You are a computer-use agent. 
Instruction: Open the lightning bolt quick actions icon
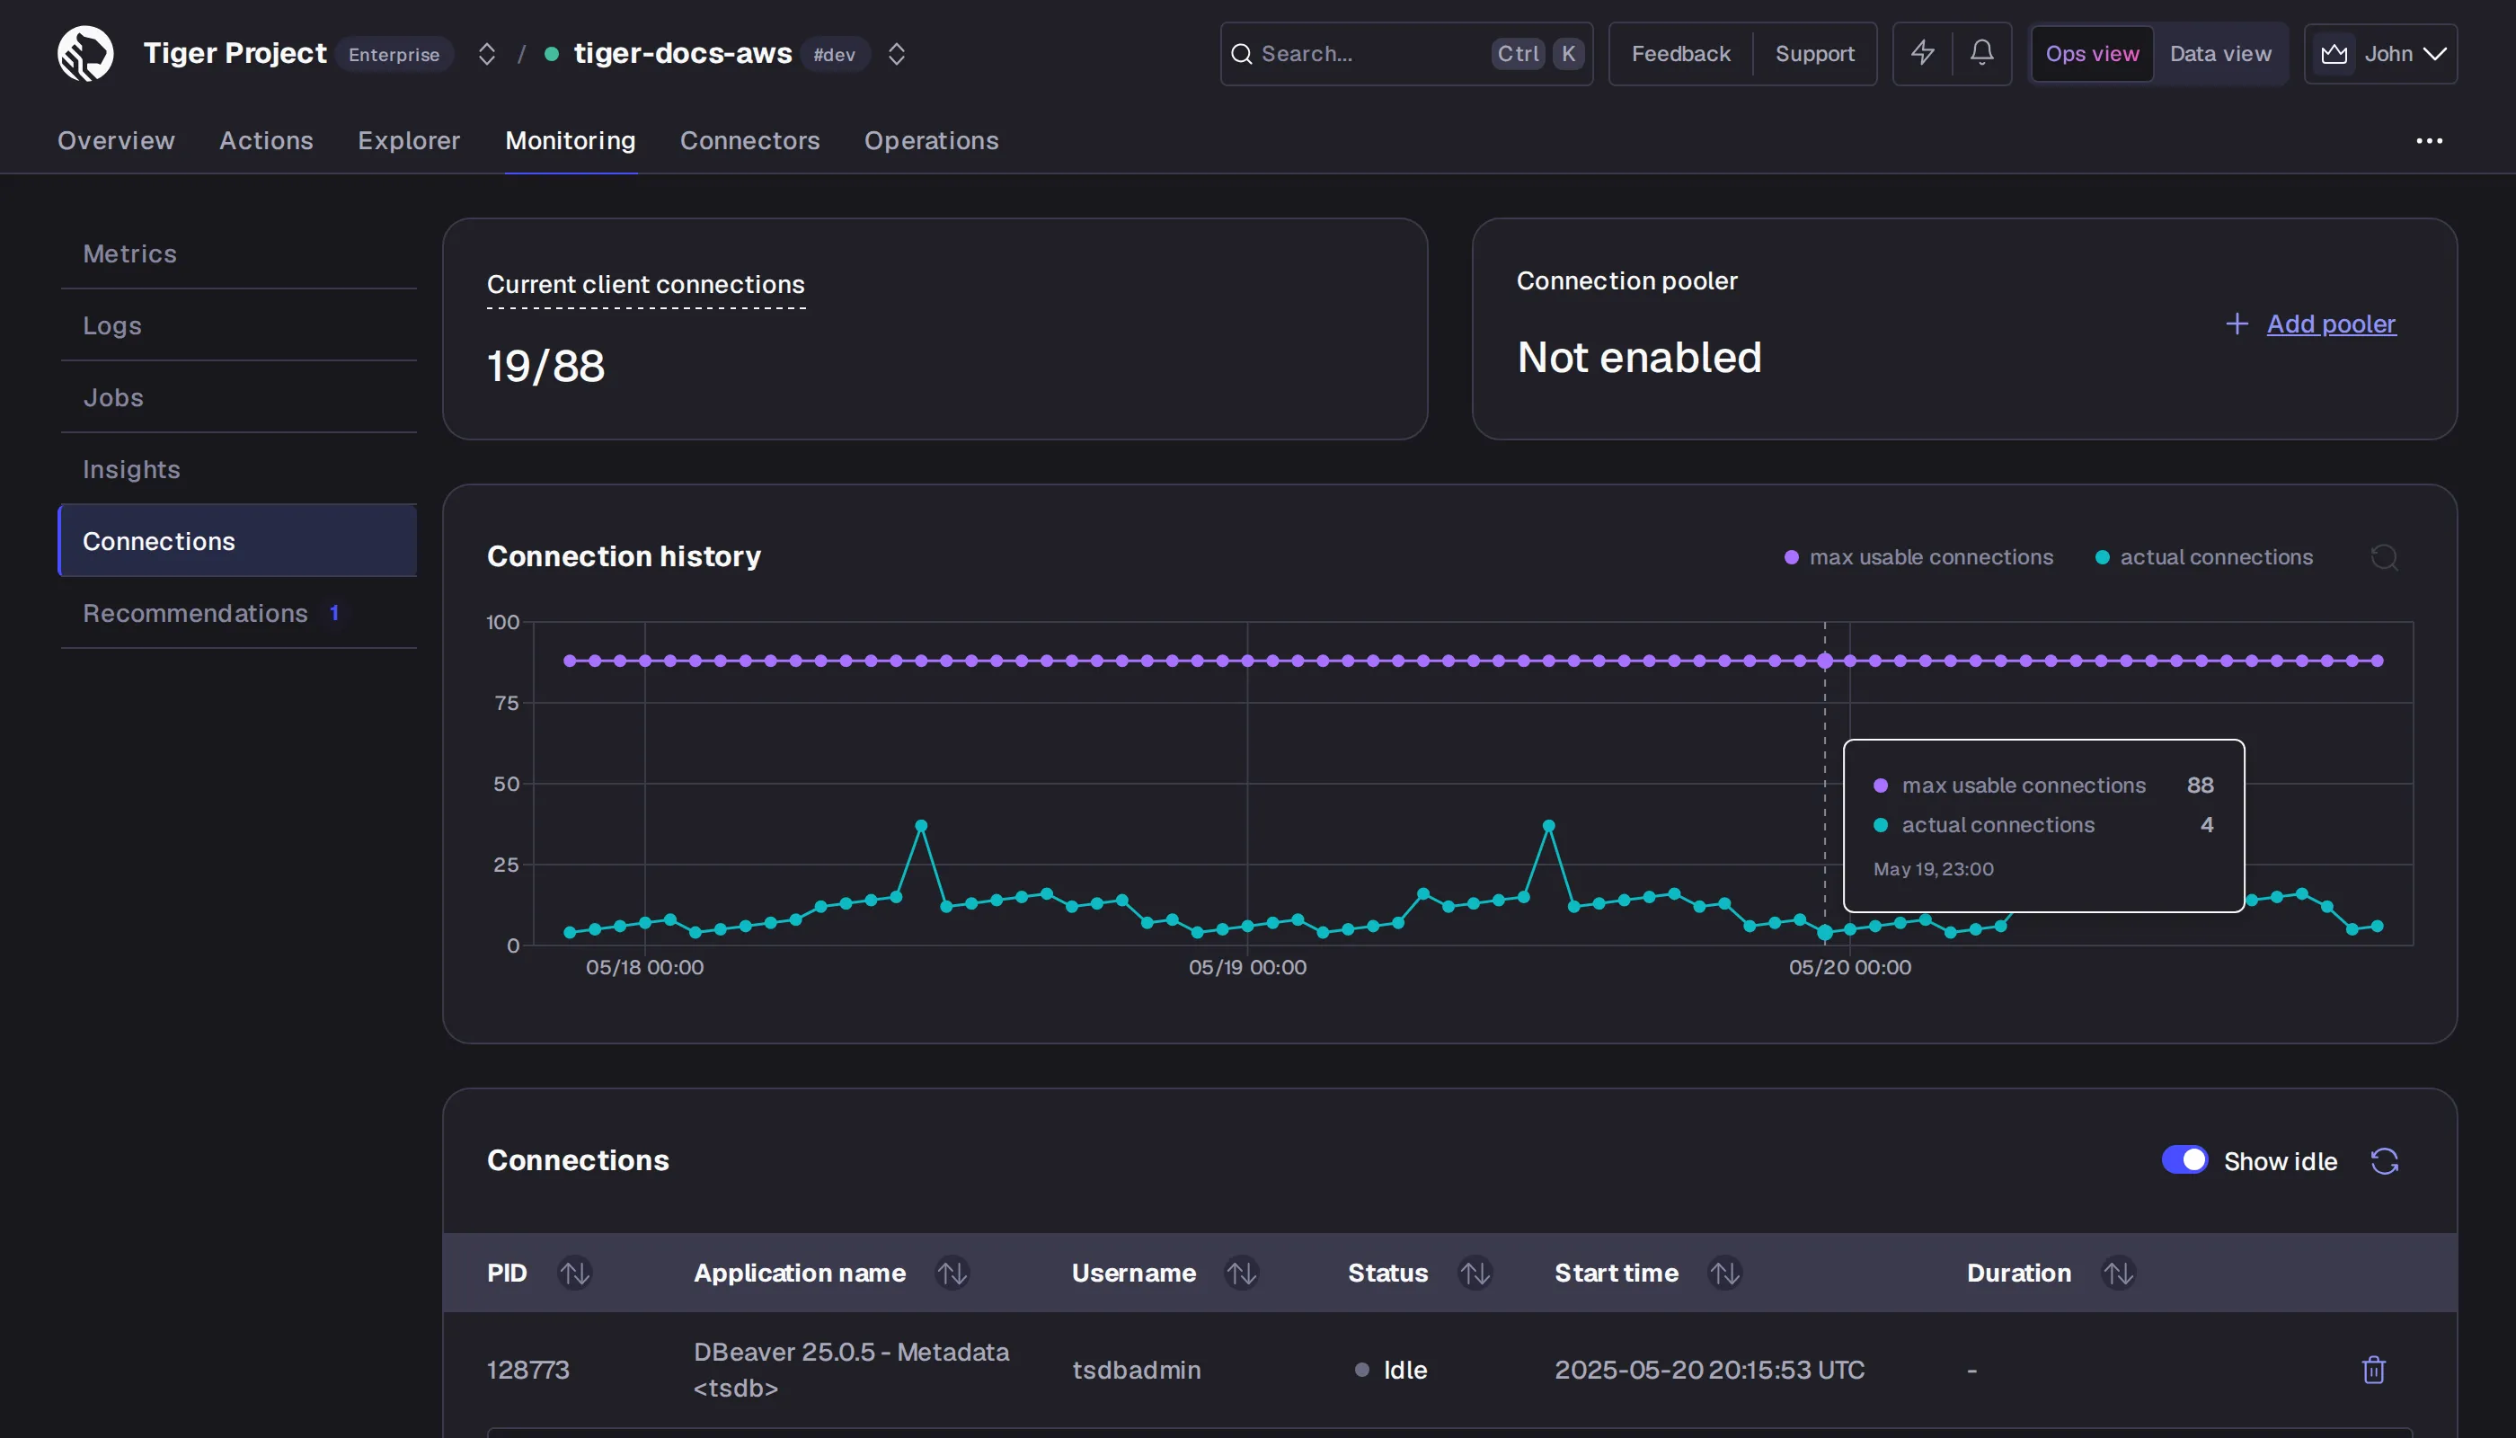tap(1923, 53)
